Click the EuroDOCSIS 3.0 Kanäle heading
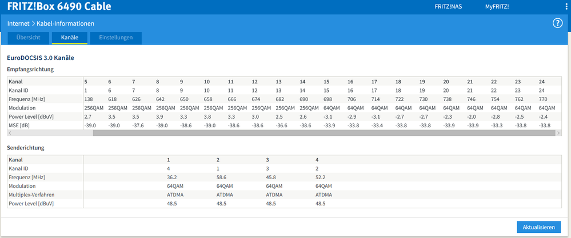Viewport: 571px width, 238px height. tap(41, 58)
